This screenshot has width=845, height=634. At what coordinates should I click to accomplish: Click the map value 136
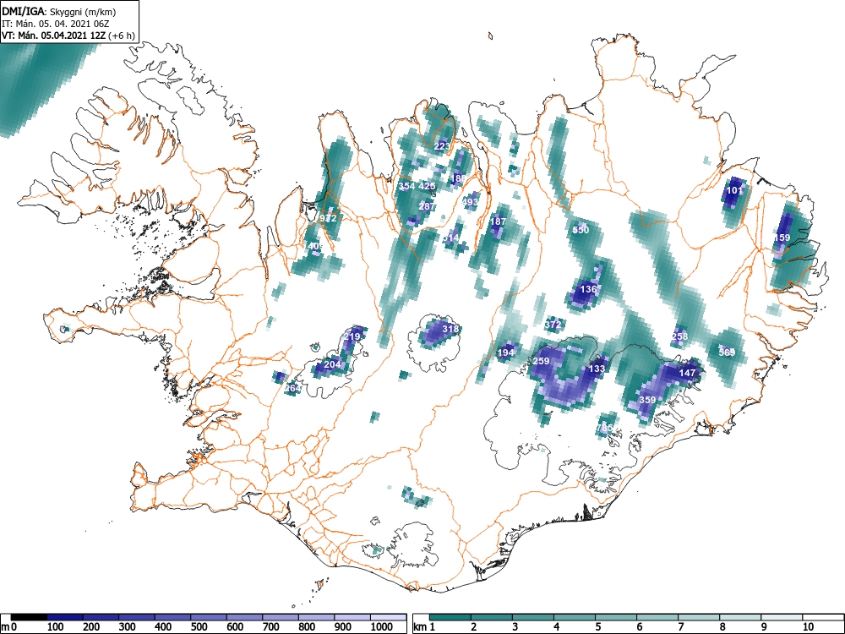click(588, 289)
